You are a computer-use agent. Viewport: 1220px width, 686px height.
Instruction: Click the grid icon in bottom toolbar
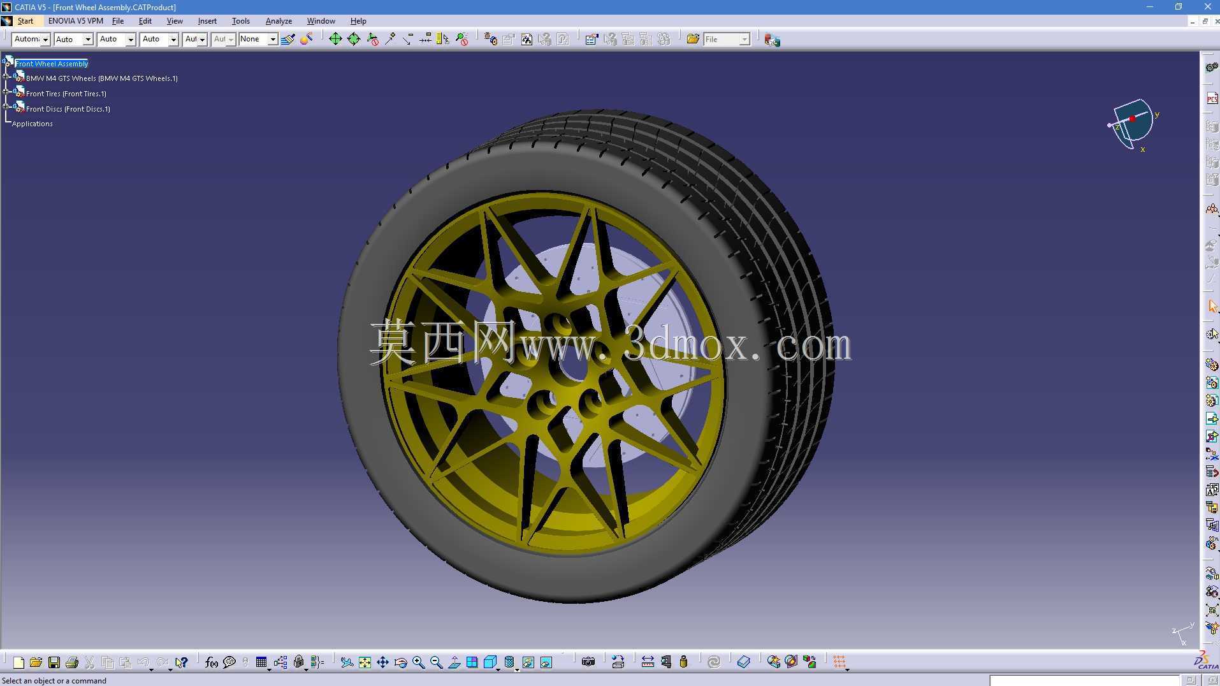coord(839,662)
